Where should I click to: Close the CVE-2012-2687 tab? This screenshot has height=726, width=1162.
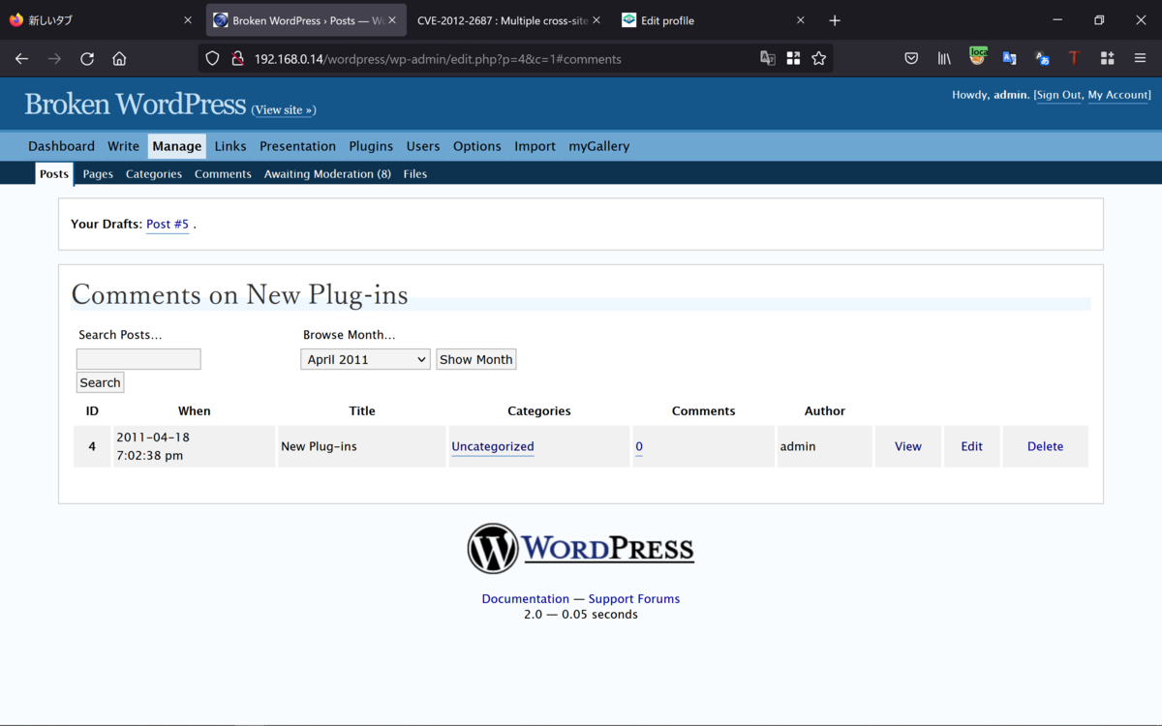[x=596, y=20]
